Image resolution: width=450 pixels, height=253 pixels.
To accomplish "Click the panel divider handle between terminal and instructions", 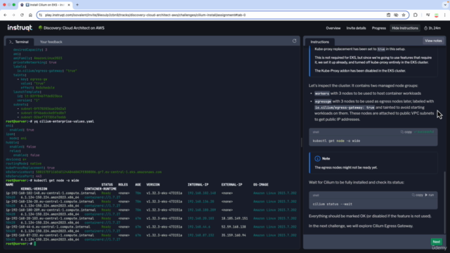I will [302, 142].
